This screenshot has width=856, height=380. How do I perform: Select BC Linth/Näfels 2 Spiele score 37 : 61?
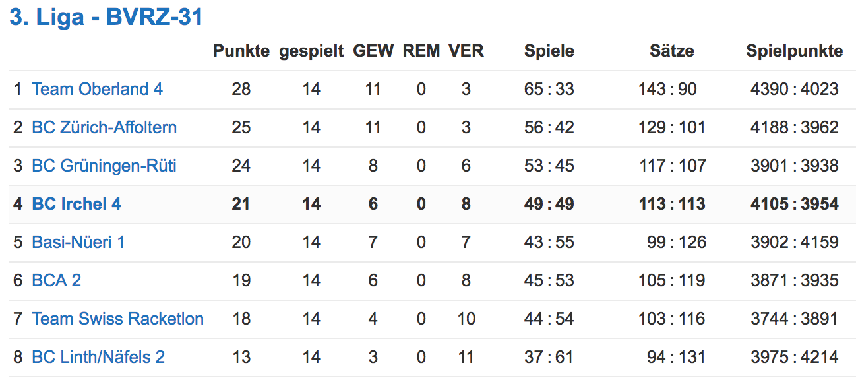(549, 357)
